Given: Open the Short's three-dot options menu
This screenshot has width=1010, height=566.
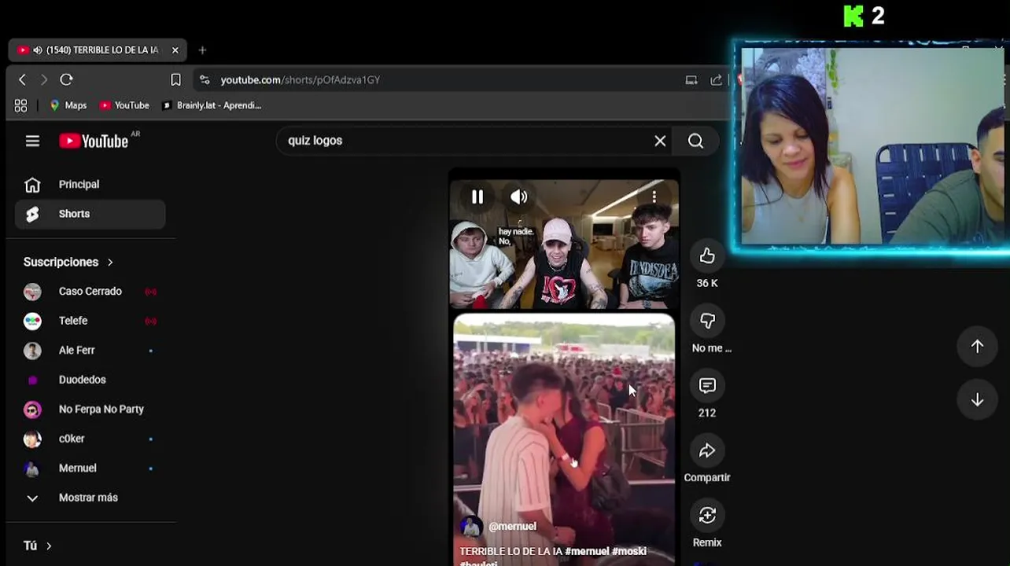Looking at the screenshot, I should [654, 197].
